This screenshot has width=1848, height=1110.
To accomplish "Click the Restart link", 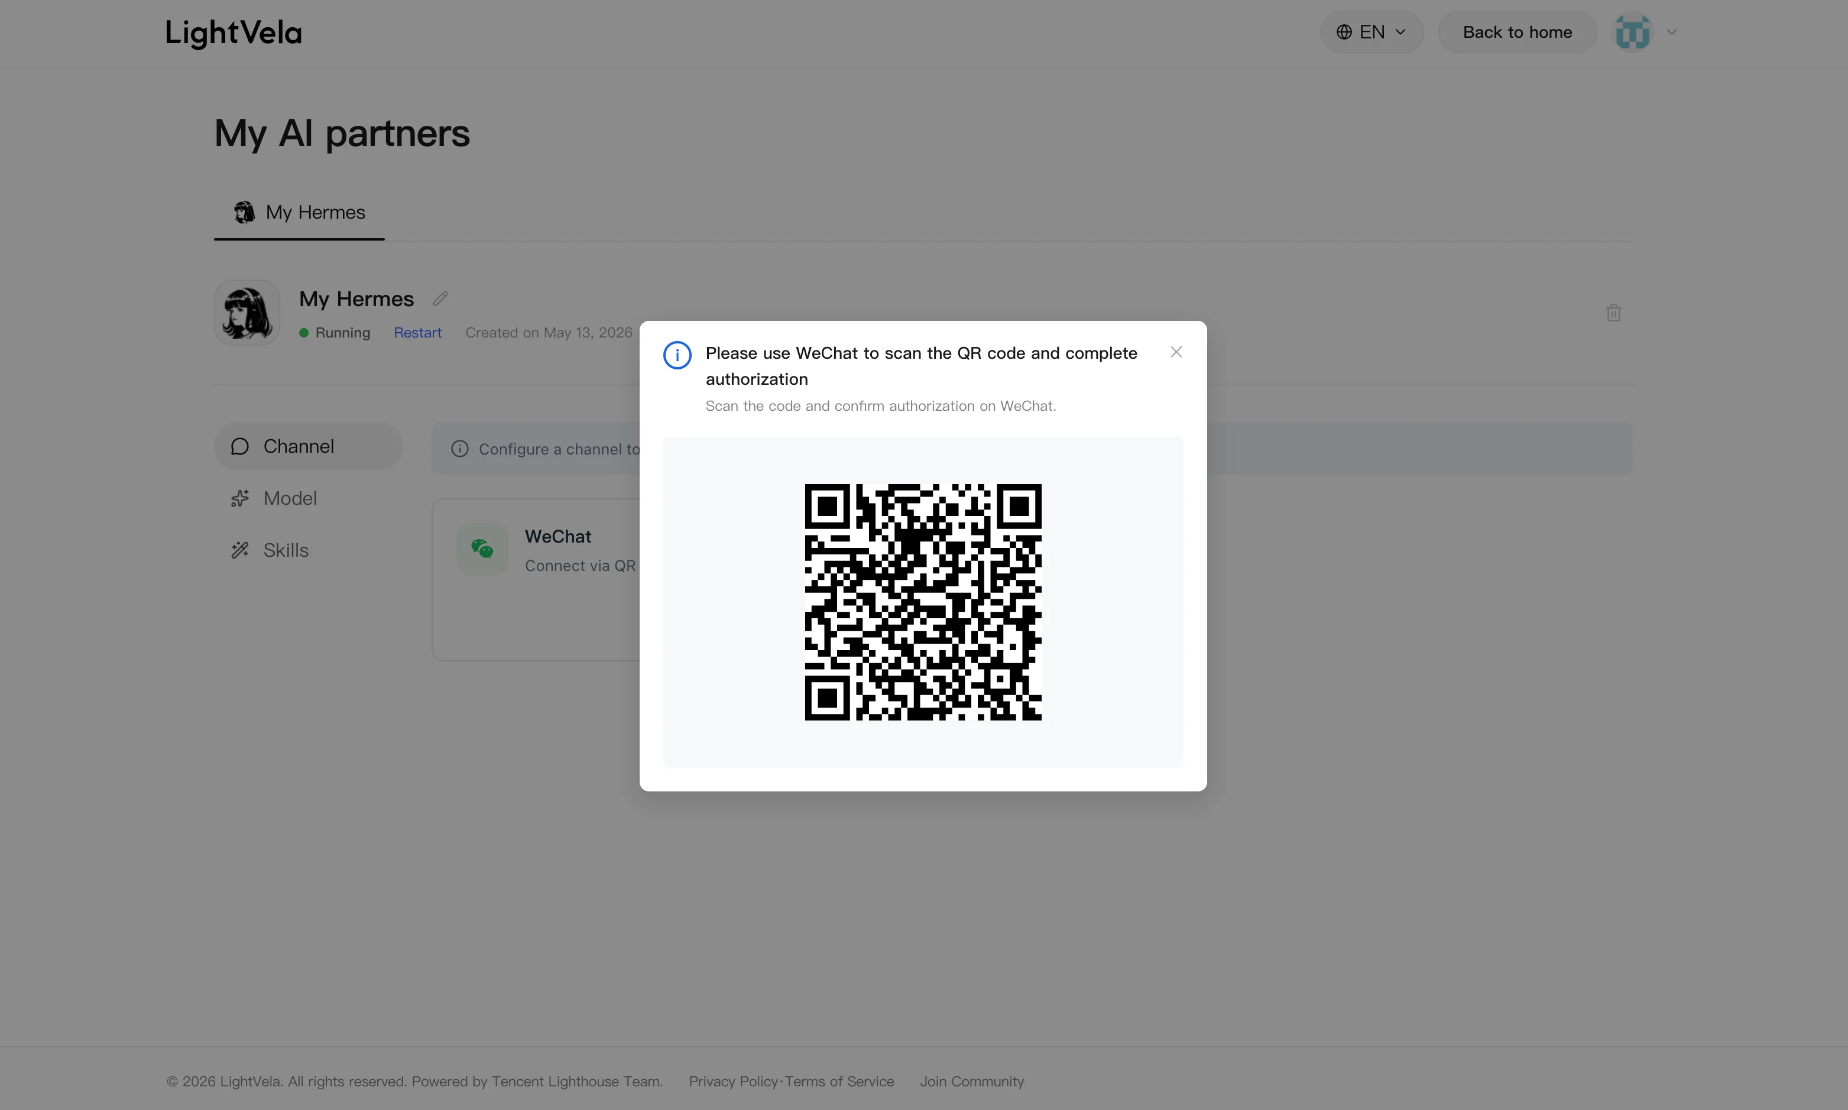I will [417, 333].
